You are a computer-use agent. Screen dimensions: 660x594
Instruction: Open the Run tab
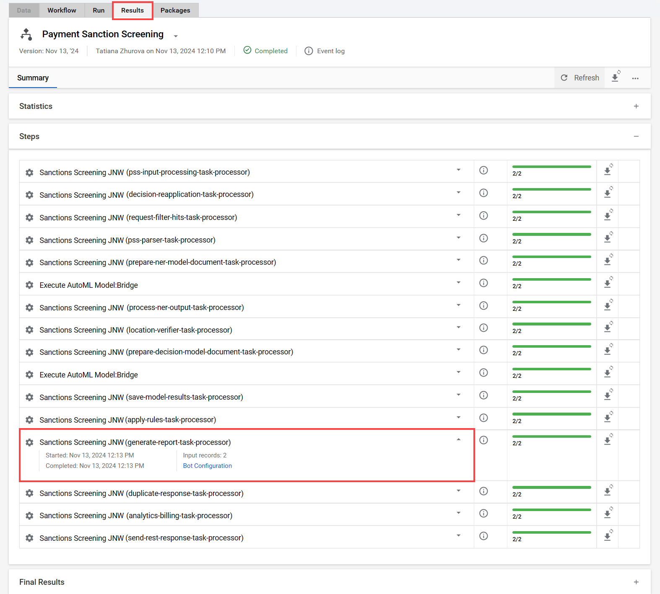click(x=99, y=10)
